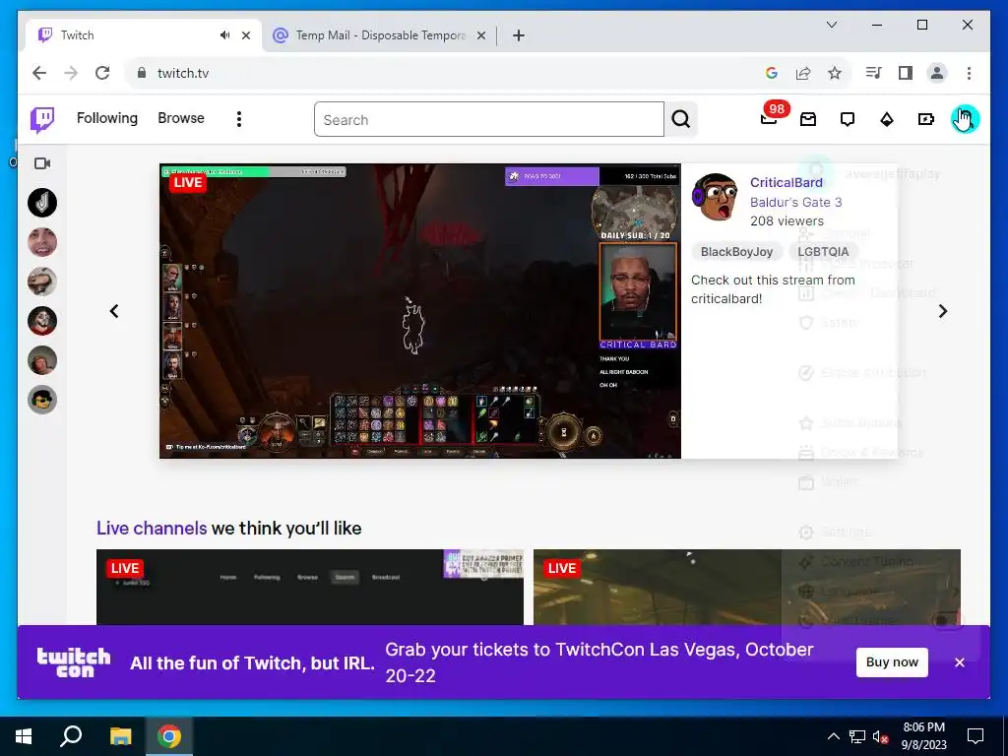1008x756 pixels.
Task: Expand the Twitch more options dots
Action: click(x=239, y=119)
